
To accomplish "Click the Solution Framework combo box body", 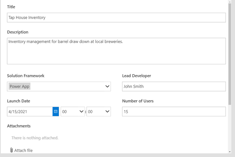I will pyautogui.click(x=59, y=87).
